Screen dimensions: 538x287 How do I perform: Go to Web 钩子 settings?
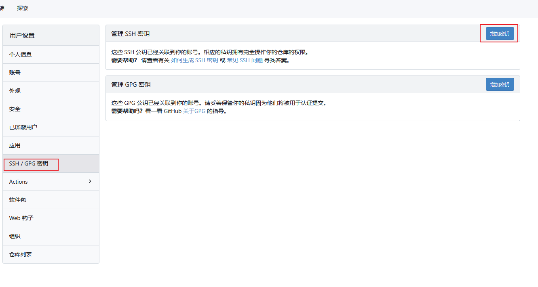click(x=21, y=218)
